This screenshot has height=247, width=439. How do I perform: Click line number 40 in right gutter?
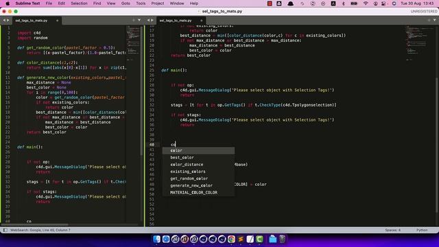click(x=152, y=145)
